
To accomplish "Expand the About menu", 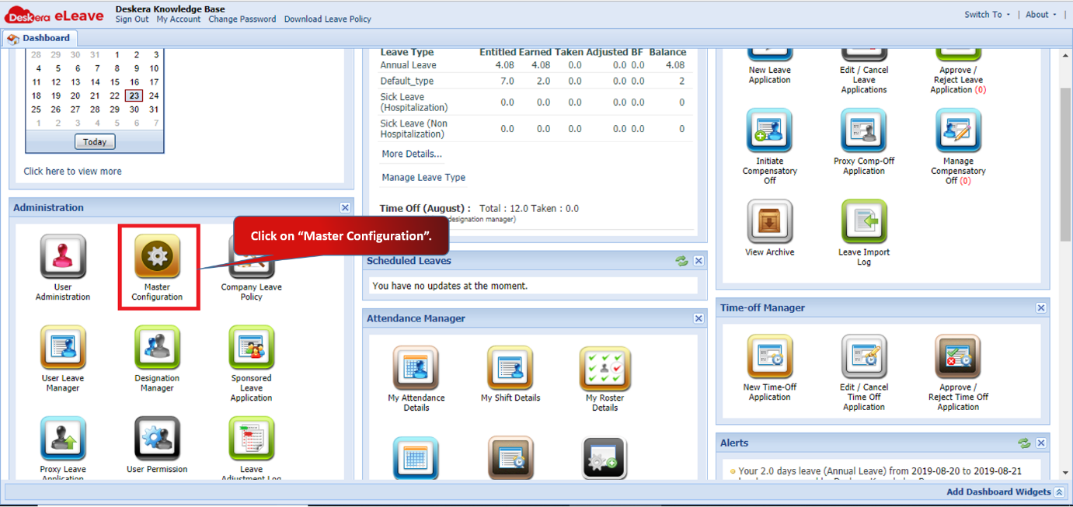I will pyautogui.click(x=1036, y=13).
